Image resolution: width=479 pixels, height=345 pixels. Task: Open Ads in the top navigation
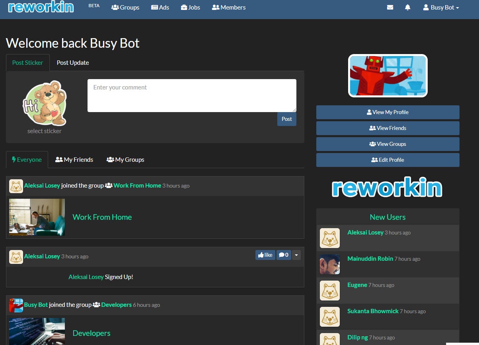[x=160, y=8]
